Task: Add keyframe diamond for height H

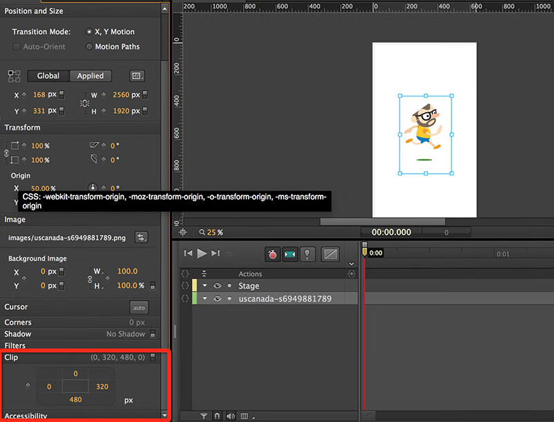Action: (104, 111)
